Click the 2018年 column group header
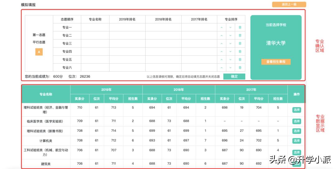This screenshot has width=336, height=169. click(179, 90)
